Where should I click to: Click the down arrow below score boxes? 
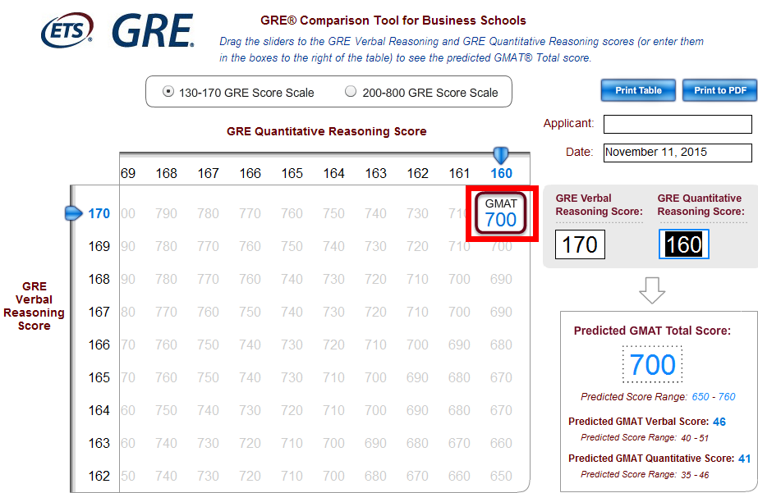click(x=651, y=289)
